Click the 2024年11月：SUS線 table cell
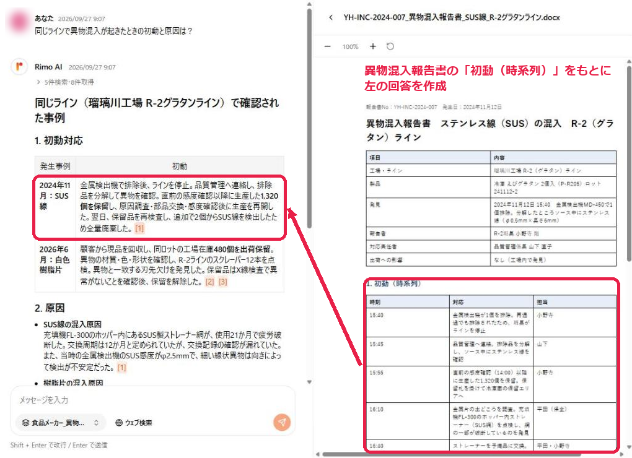 [x=55, y=207]
